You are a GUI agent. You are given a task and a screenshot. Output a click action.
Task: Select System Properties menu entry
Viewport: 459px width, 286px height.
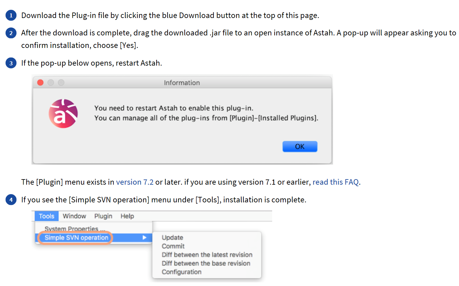tap(75, 229)
